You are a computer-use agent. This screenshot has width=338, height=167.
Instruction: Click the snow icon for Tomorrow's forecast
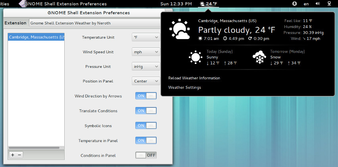click(259, 57)
